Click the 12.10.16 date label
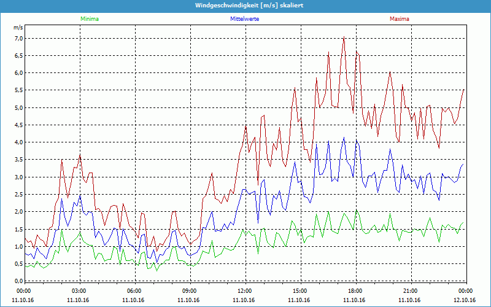The image size is (491, 307). pos(465,300)
